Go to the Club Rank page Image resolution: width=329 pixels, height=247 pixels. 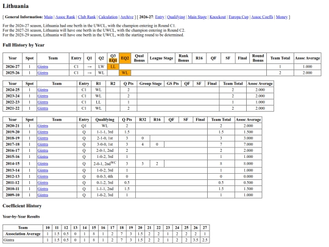pos(87,17)
